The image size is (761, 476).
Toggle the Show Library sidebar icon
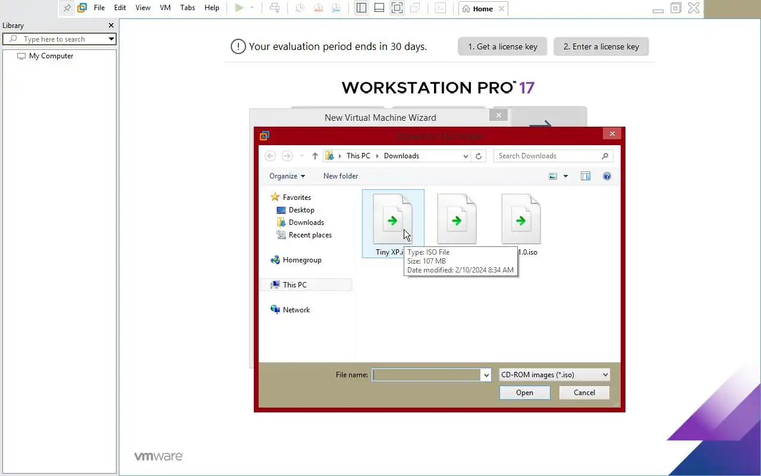[x=361, y=8]
